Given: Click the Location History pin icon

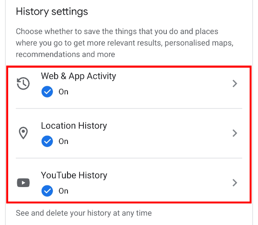Looking at the screenshot, I should (x=23, y=133).
